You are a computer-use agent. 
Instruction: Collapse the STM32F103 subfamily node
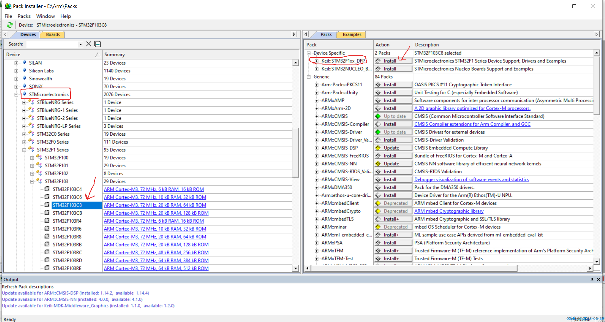(32, 182)
